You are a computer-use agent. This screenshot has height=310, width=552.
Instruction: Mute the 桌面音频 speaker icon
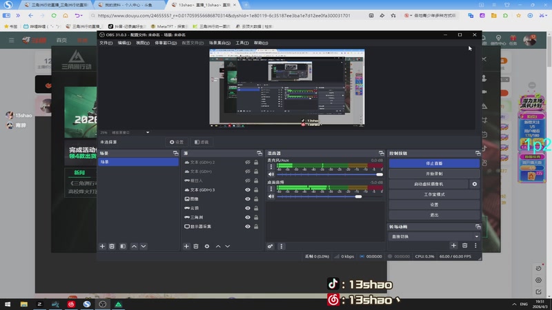pyautogui.click(x=271, y=196)
